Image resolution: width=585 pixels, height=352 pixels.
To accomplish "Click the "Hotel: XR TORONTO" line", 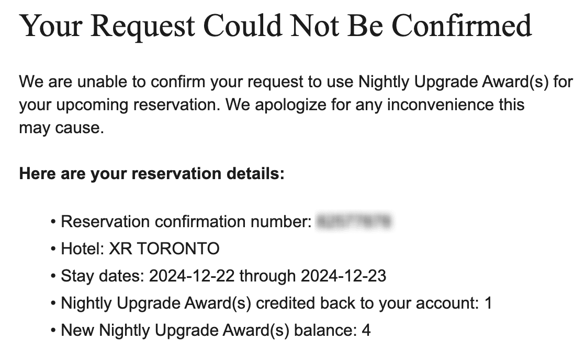I will tap(140, 249).
